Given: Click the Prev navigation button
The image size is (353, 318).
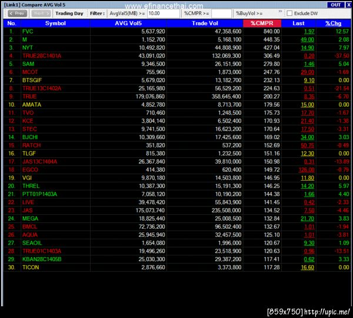Looking at the screenshot, I should tap(17, 13).
